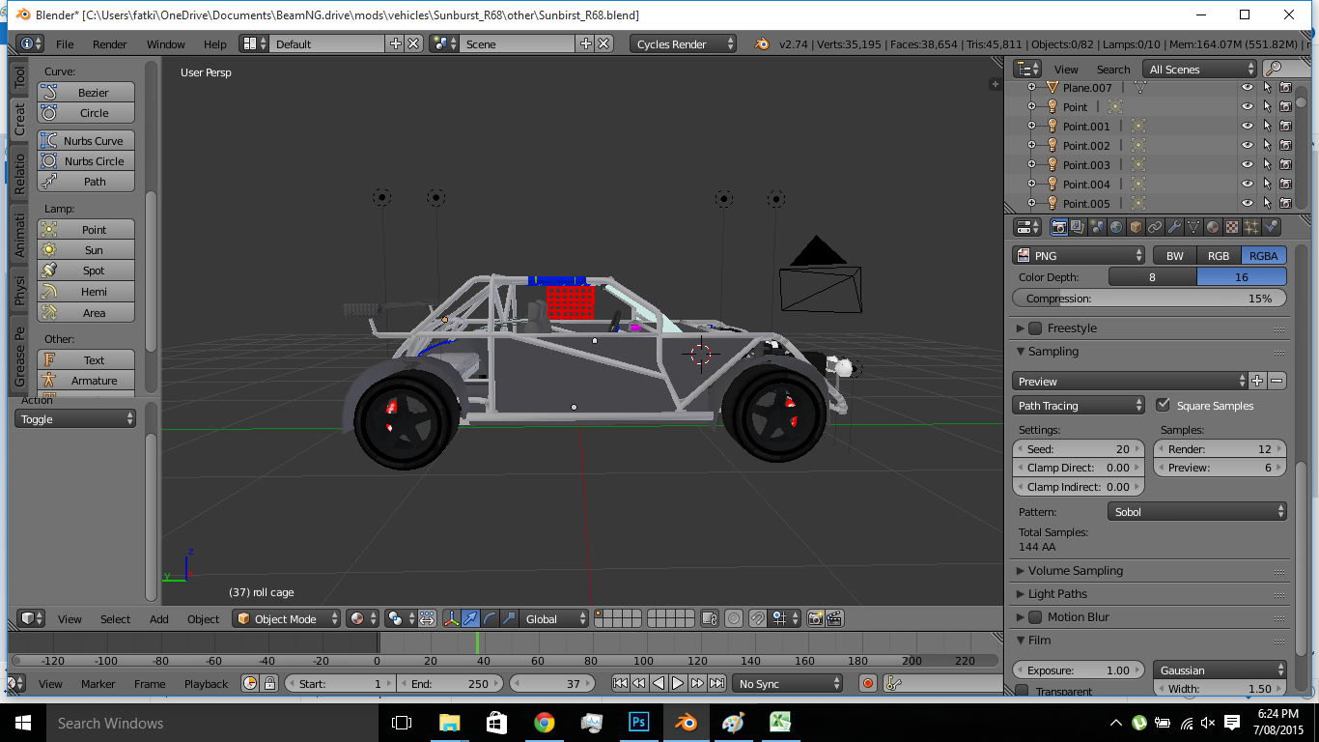The width and height of the screenshot is (1319, 742).
Task: Open Photoshop from the Windows taskbar
Action: pos(638,723)
